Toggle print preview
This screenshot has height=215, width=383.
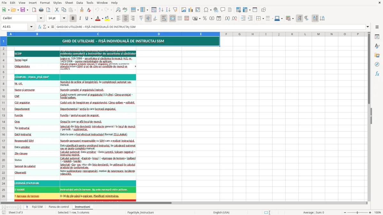[x=48, y=10]
